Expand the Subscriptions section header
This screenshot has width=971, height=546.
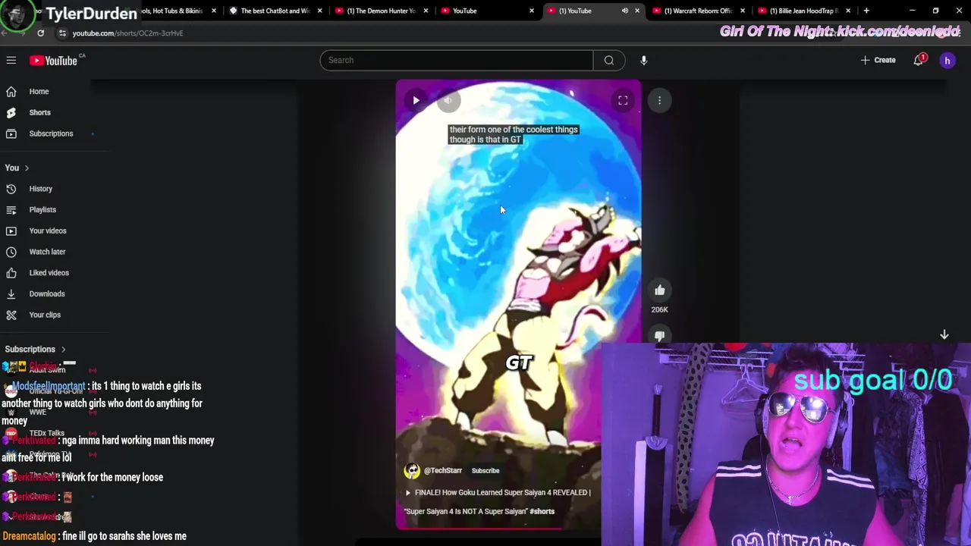36,349
